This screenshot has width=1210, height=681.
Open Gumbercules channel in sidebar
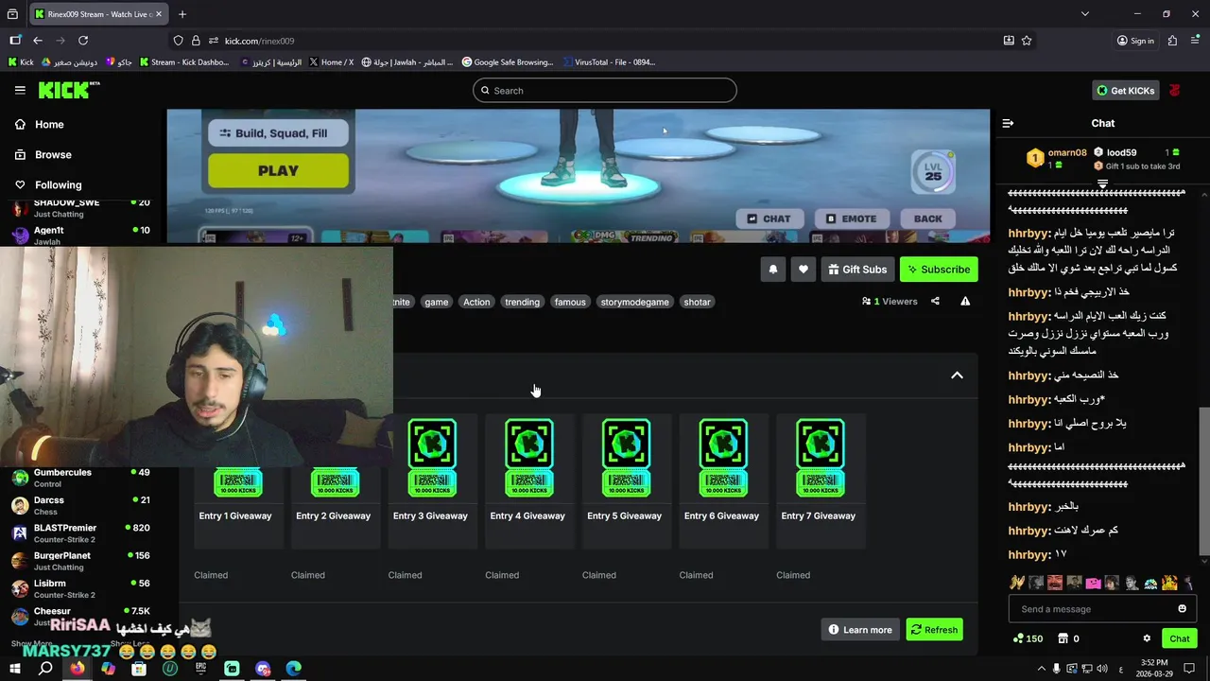(x=81, y=478)
